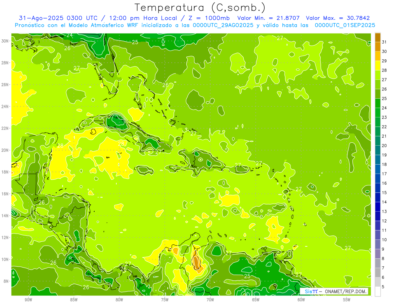The width and height of the screenshot is (393, 304).
Task: Click the color bar label '31'
Action: (x=384, y=42)
